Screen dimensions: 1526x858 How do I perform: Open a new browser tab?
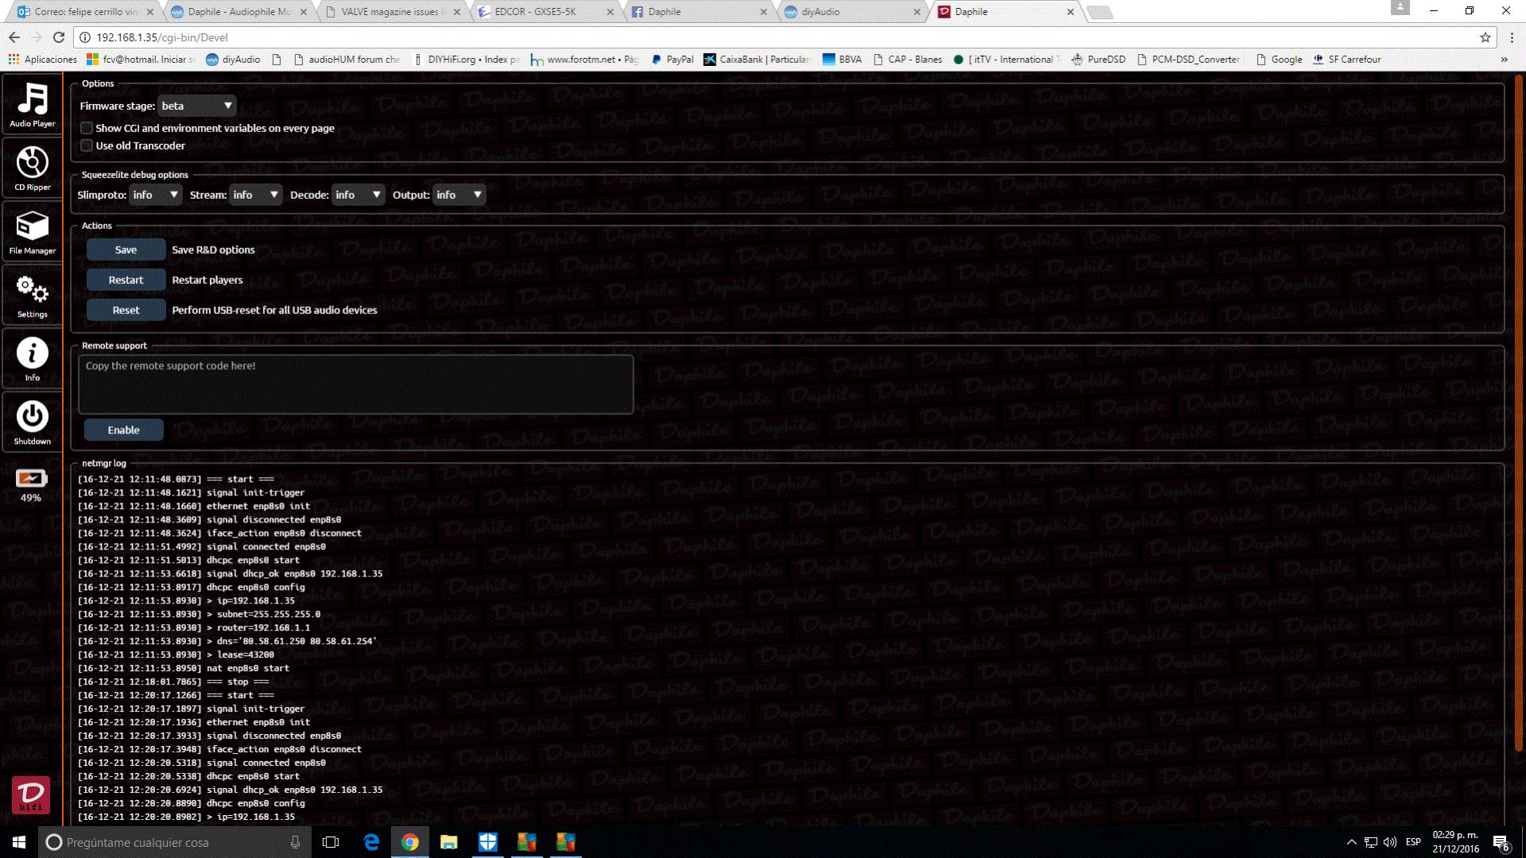pos(1101,12)
